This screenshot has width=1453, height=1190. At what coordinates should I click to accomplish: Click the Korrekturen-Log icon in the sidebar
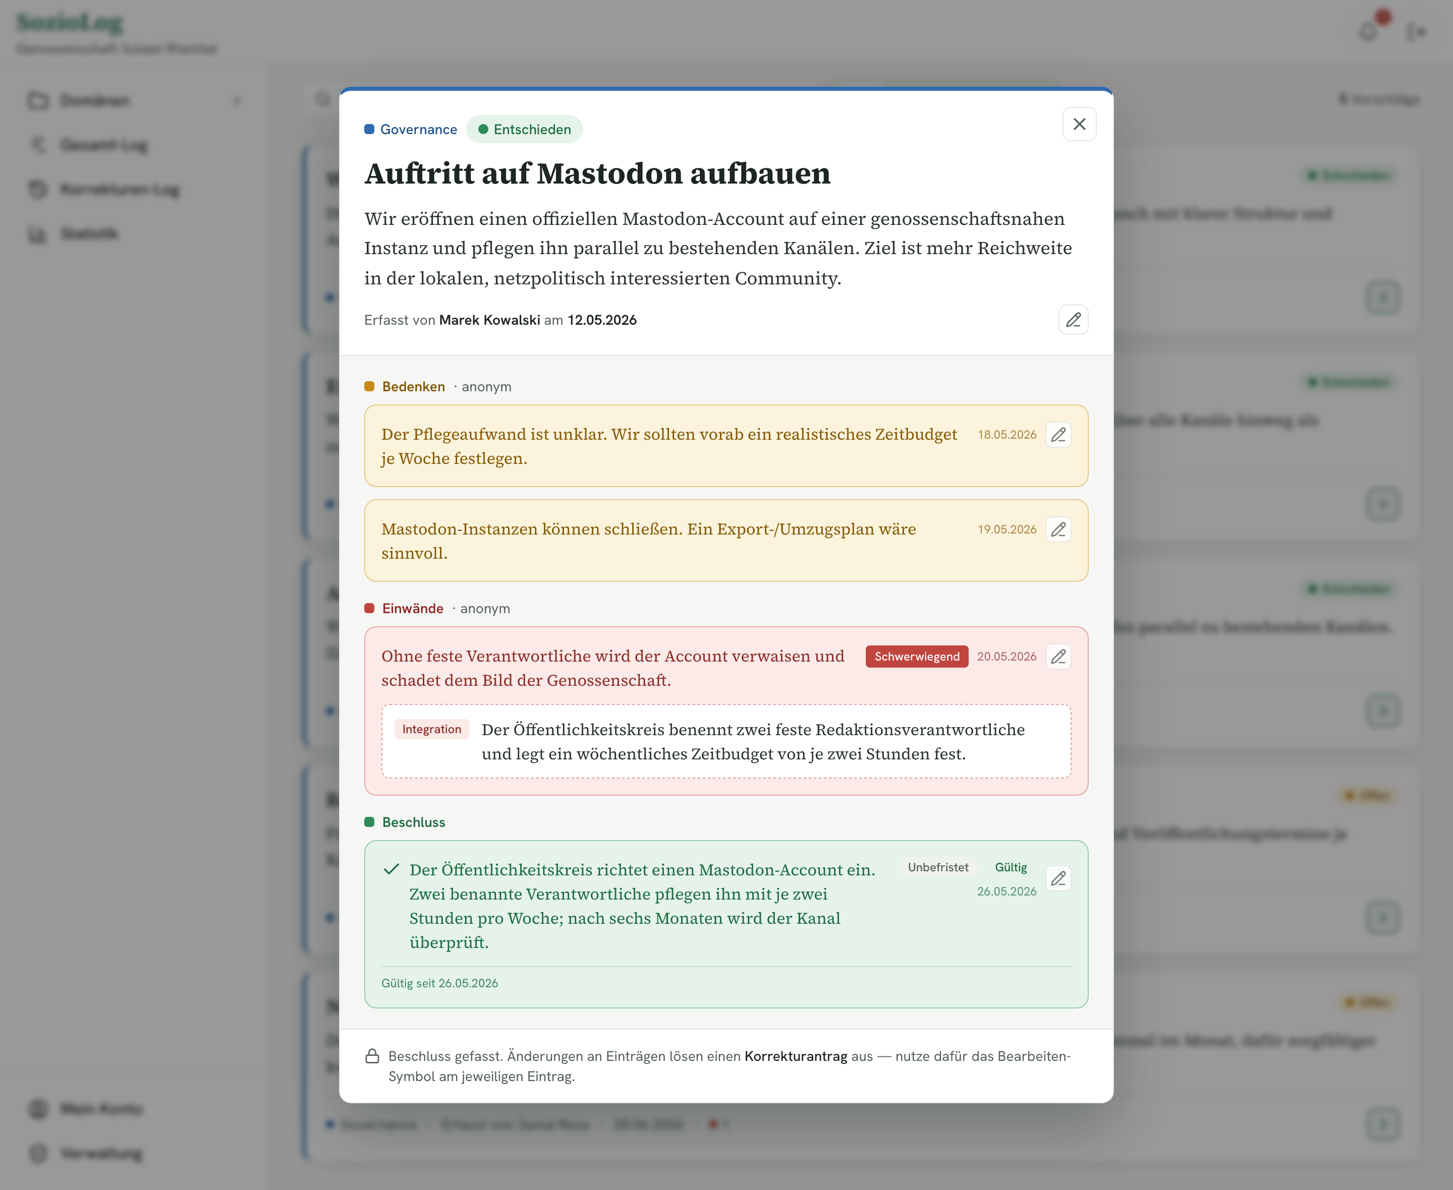(38, 189)
